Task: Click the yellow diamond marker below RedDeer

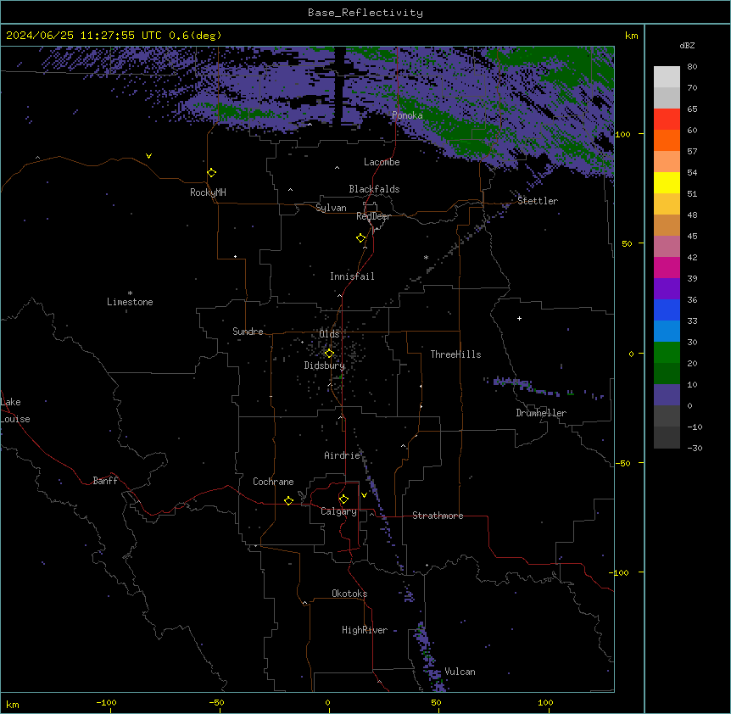Action: pos(361,238)
